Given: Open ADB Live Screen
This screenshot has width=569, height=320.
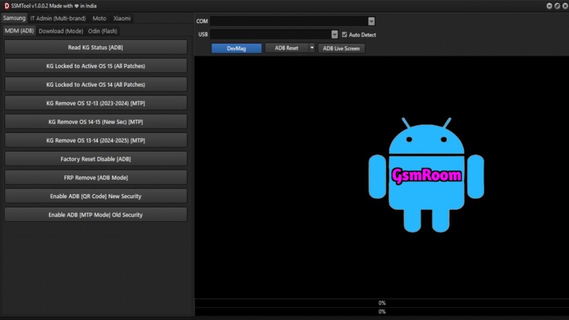Looking at the screenshot, I should [x=341, y=48].
